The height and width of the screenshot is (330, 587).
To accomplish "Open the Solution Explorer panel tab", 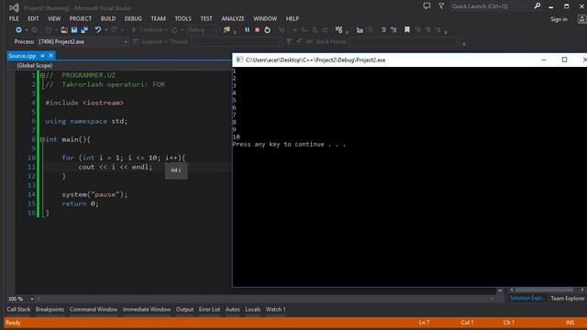I will (526, 298).
